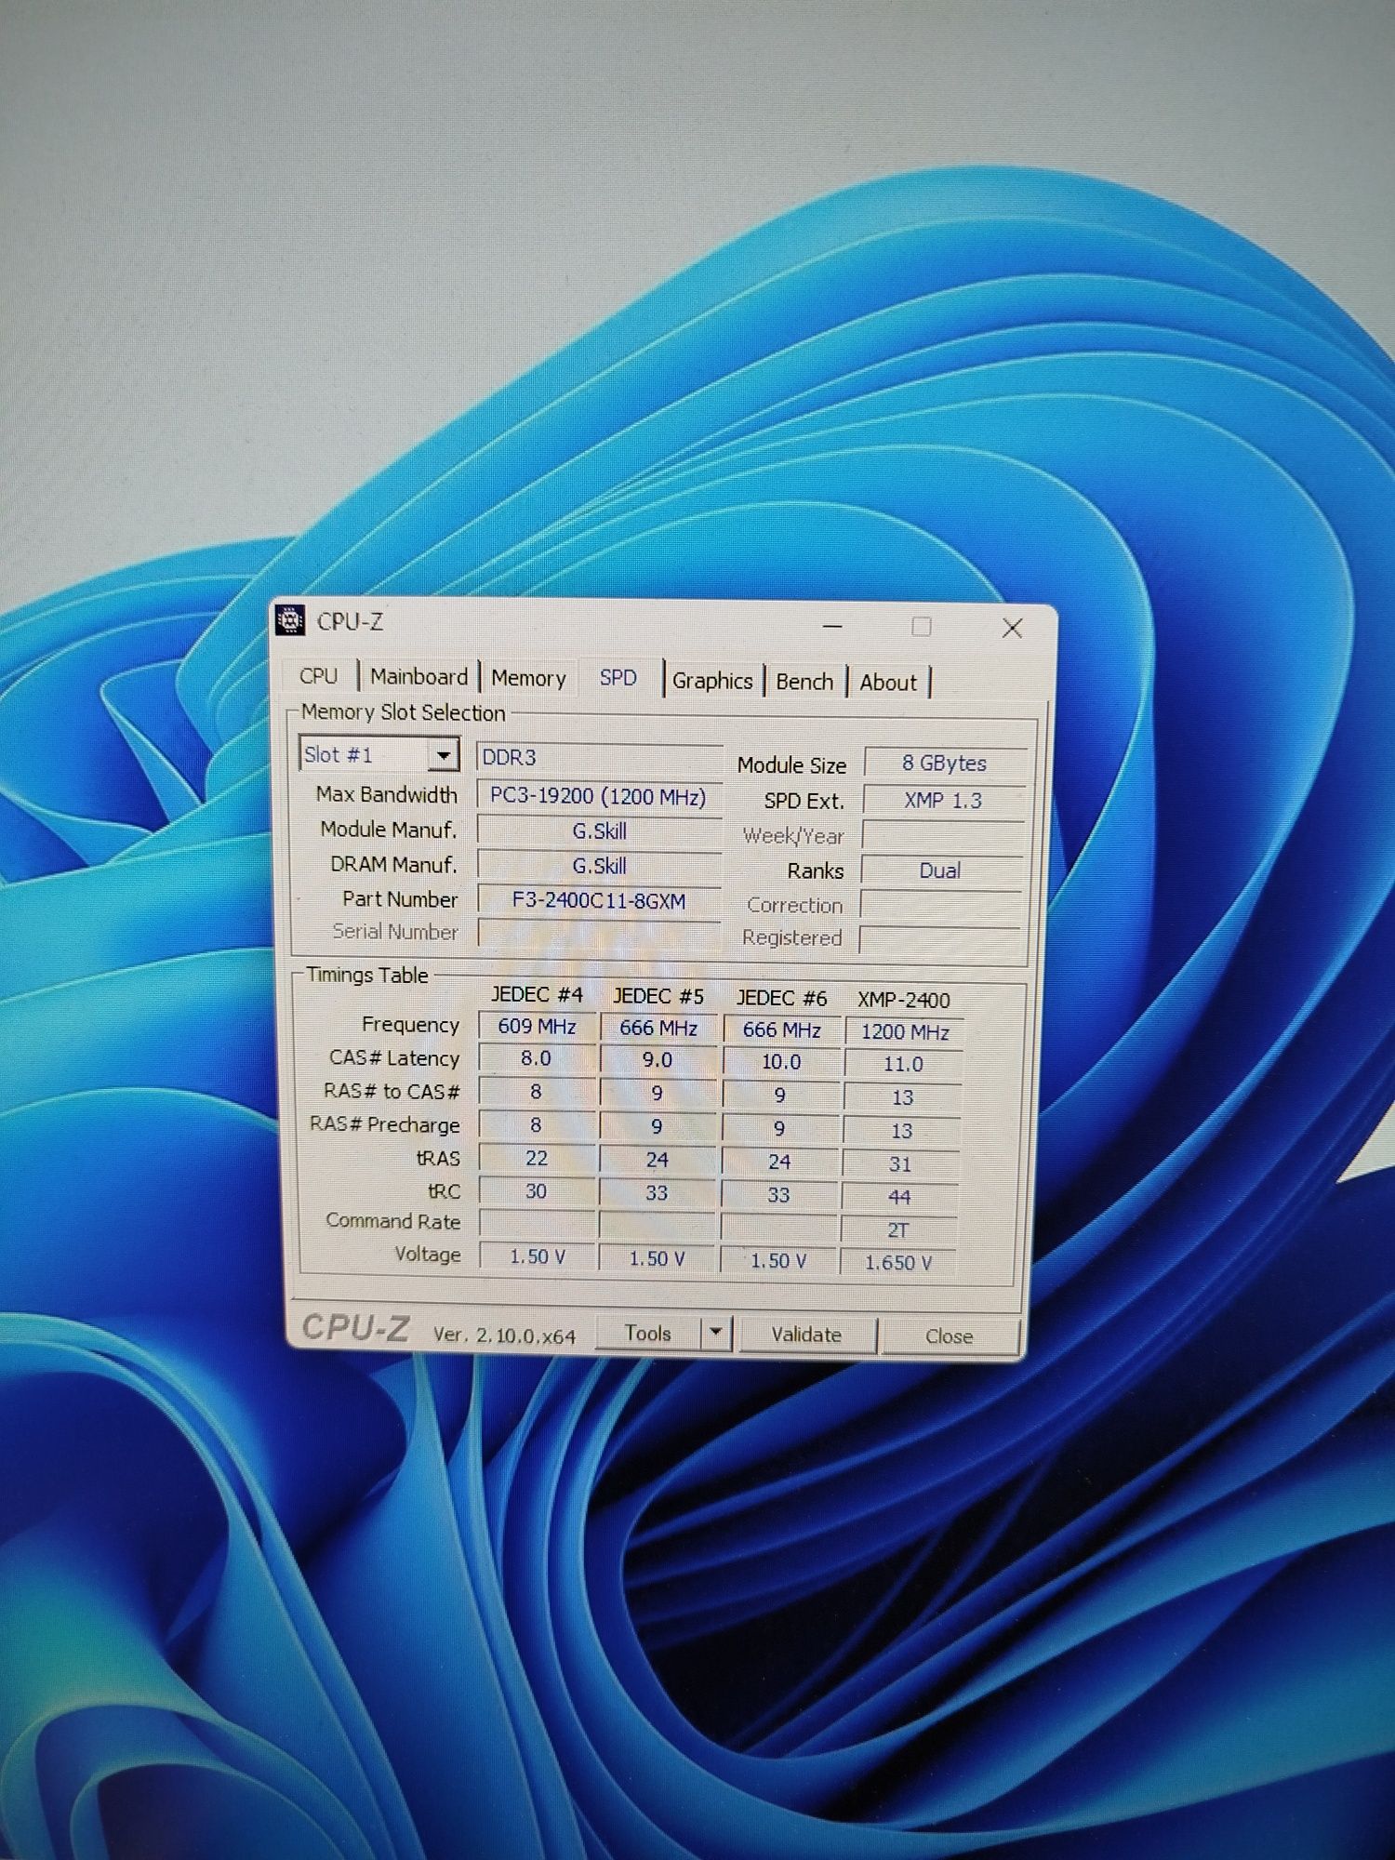The width and height of the screenshot is (1395, 1860).
Task: Click the XMP 1.3 SPD Ext. value
Action: (x=943, y=801)
